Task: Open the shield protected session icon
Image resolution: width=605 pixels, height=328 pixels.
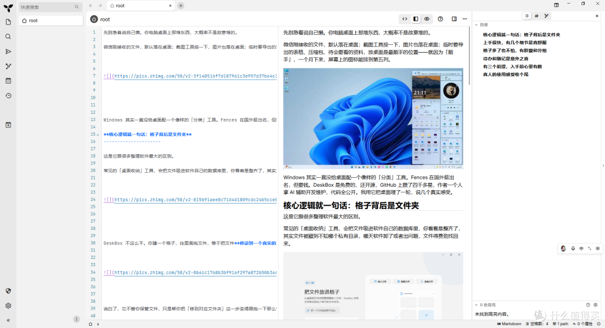Action: click(x=8, y=291)
